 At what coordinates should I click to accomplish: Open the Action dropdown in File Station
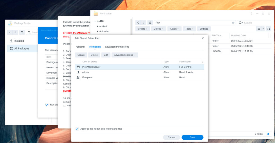click(x=174, y=29)
